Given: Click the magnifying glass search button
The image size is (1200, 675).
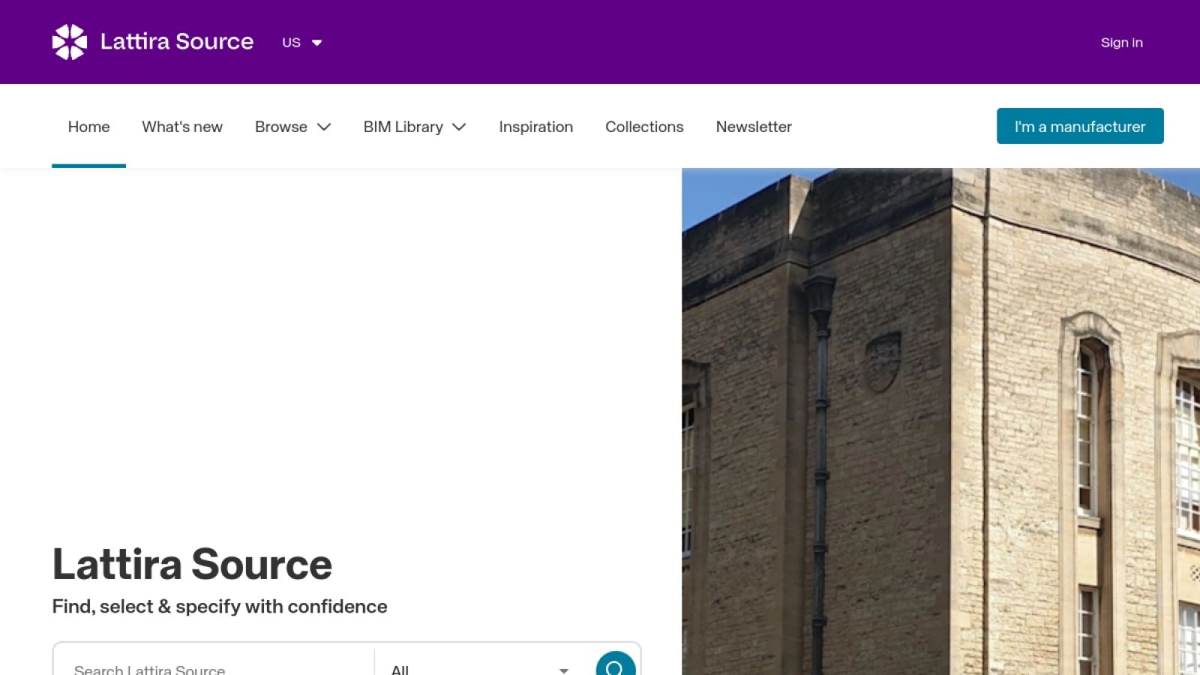Looking at the screenshot, I should [616, 664].
